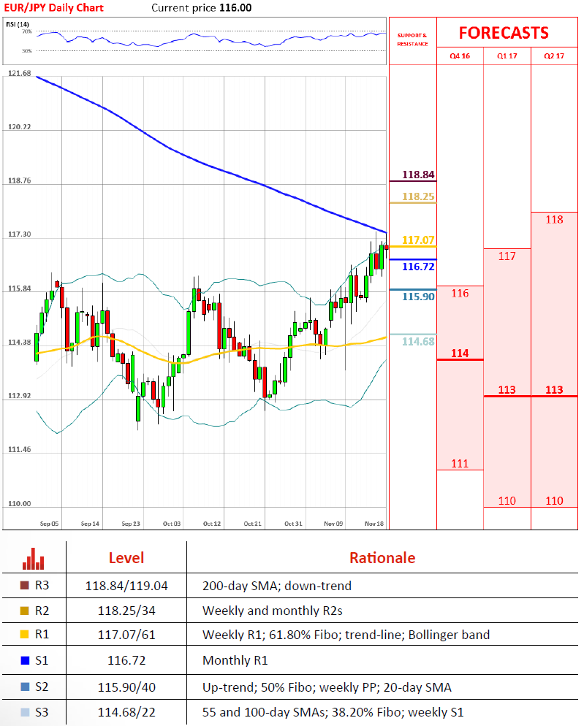Click the 118.84/119.04 level cell

pyautogui.click(x=126, y=586)
